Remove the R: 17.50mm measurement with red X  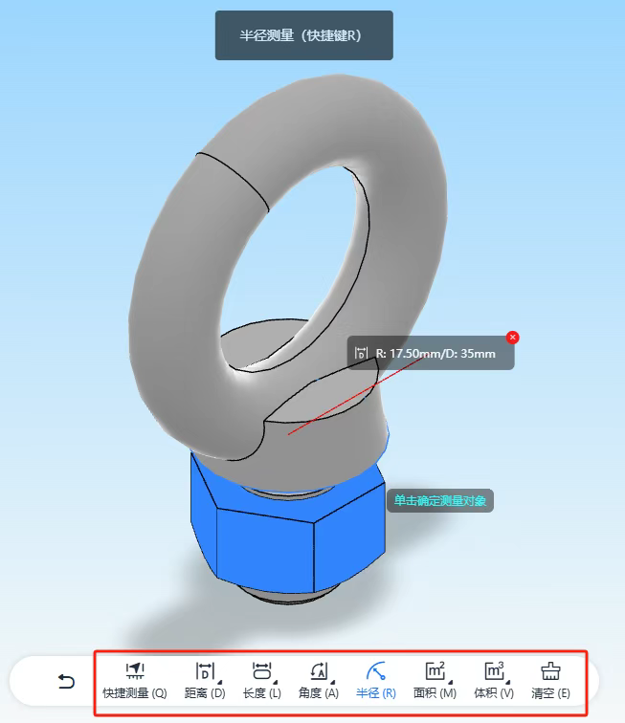point(512,338)
